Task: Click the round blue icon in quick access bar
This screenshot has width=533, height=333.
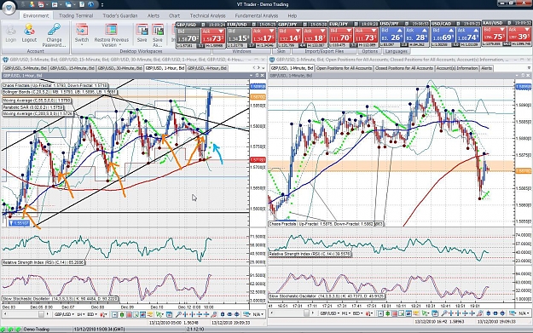Action: click(90, 4)
